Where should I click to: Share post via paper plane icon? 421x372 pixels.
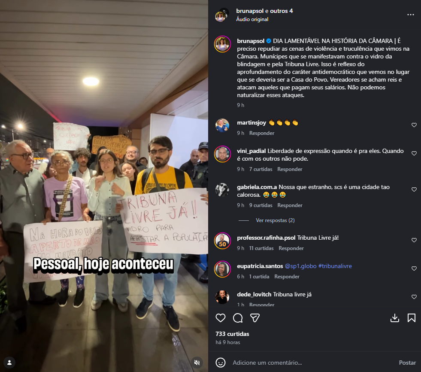255,318
